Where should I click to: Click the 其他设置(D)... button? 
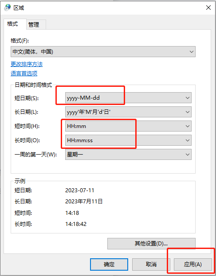151,244
